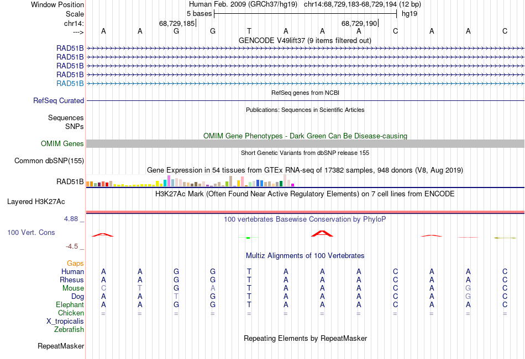
Task: Open the Multiz Alignments of 100 Vertebrates title
Action: click(305, 256)
